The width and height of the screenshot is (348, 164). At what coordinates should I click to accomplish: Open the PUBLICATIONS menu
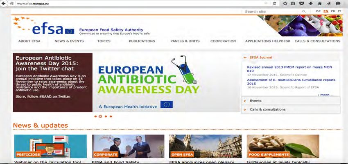coord(142,41)
